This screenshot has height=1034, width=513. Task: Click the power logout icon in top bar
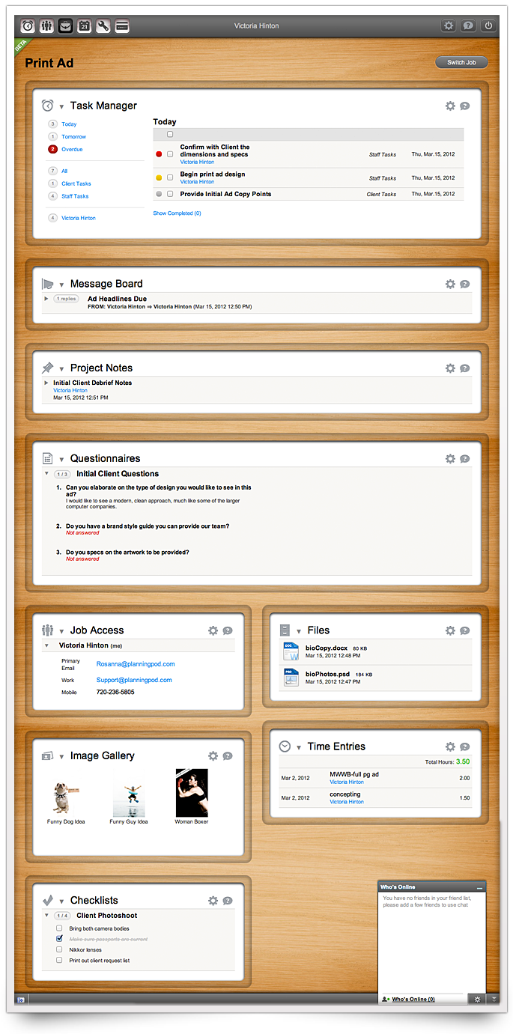[x=488, y=25]
